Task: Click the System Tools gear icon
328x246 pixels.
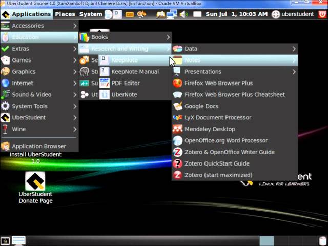Action: (x=5, y=106)
